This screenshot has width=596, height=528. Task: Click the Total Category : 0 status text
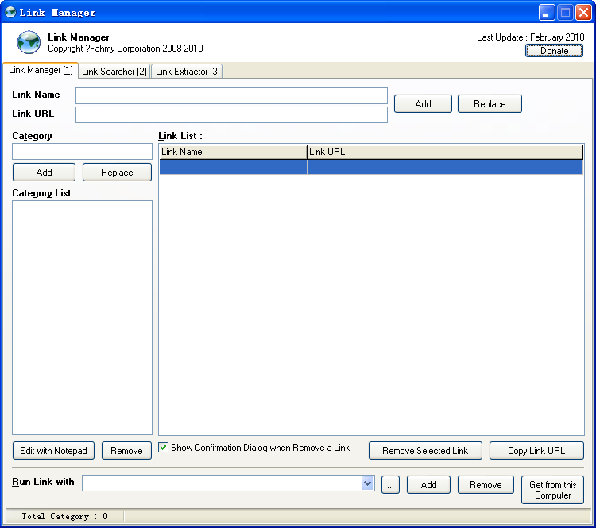click(64, 516)
